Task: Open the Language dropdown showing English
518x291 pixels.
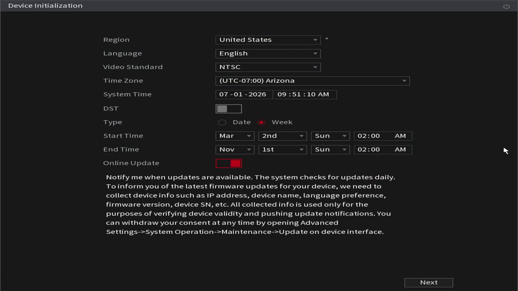Action: 268,54
